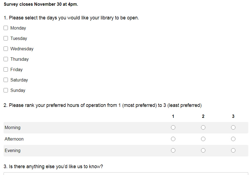Viewport: 251px width, 175px height.
Task: Rank Morning as 1
Action: pyautogui.click(x=173, y=127)
